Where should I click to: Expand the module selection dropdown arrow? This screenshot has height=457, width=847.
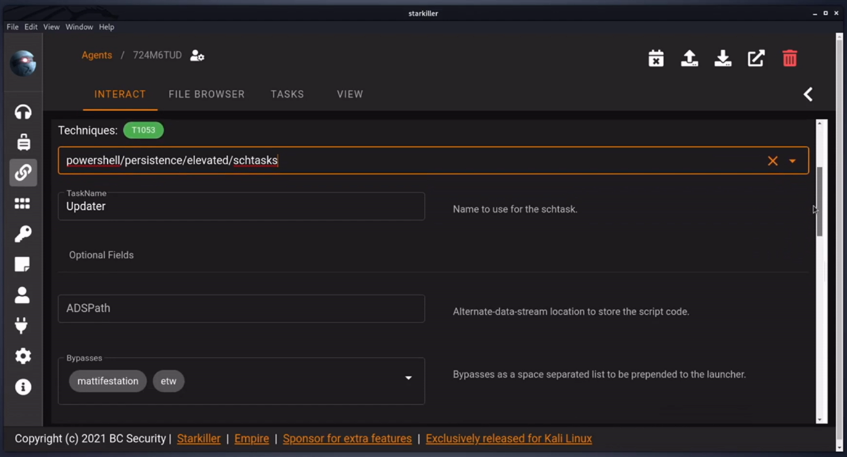tap(792, 161)
